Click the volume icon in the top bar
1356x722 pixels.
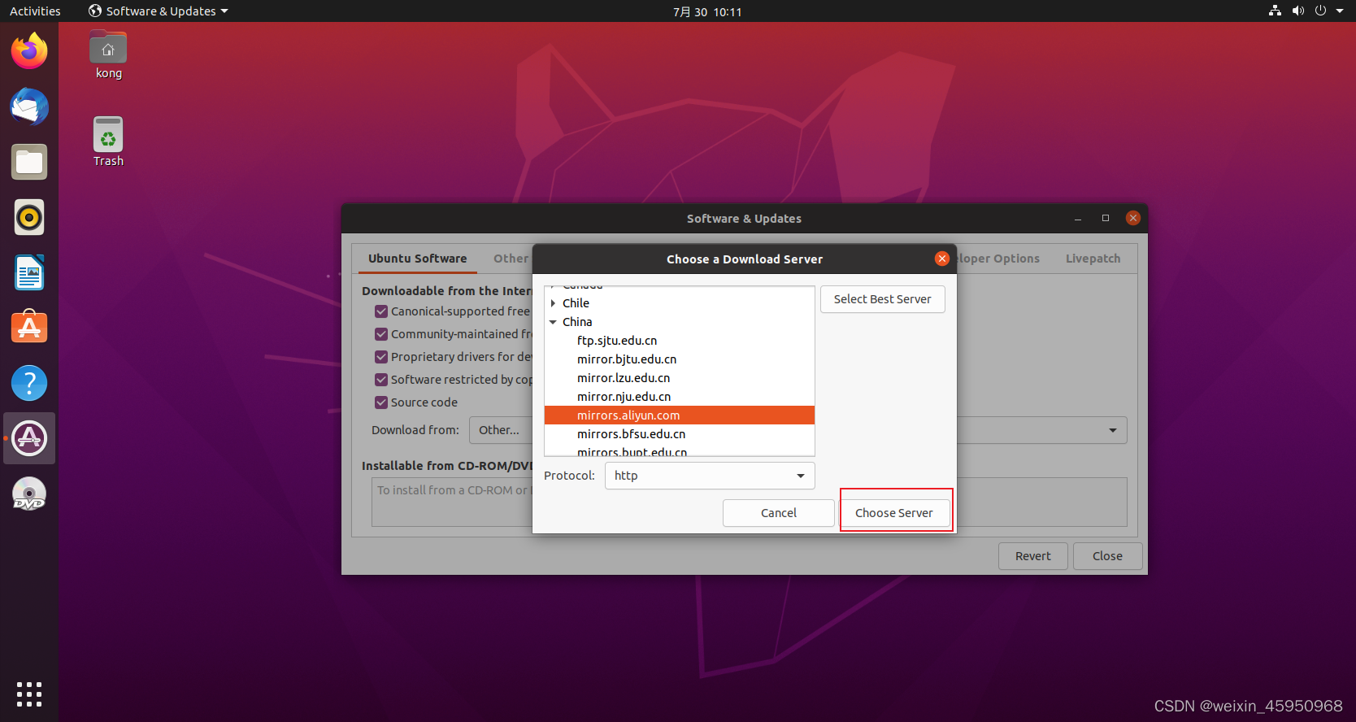pos(1297,11)
